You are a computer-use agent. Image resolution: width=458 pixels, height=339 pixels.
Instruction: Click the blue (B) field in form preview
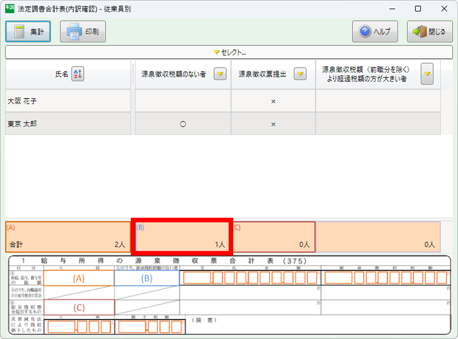pyautogui.click(x=147, y=278)
